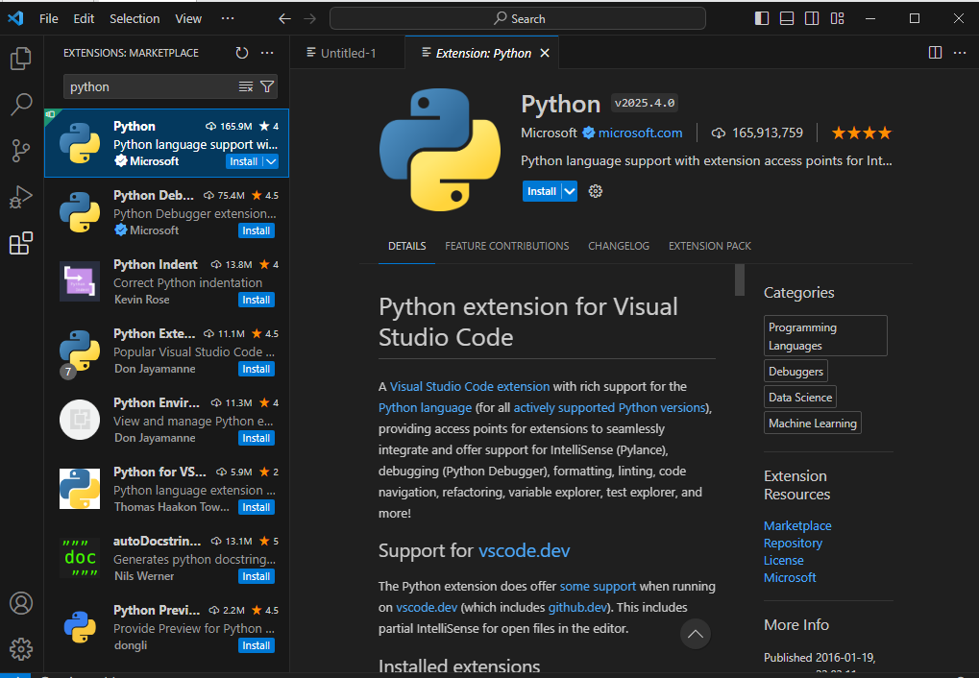979x678 pixels.
Task: Open the Source Control view
Action: [20, 151]
